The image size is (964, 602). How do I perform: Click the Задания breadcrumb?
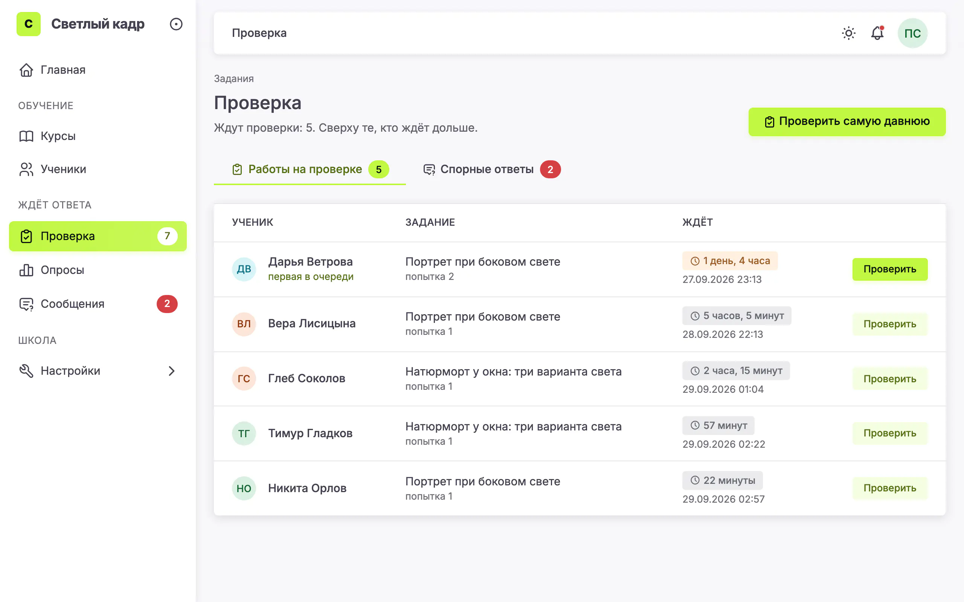(234, 78)
